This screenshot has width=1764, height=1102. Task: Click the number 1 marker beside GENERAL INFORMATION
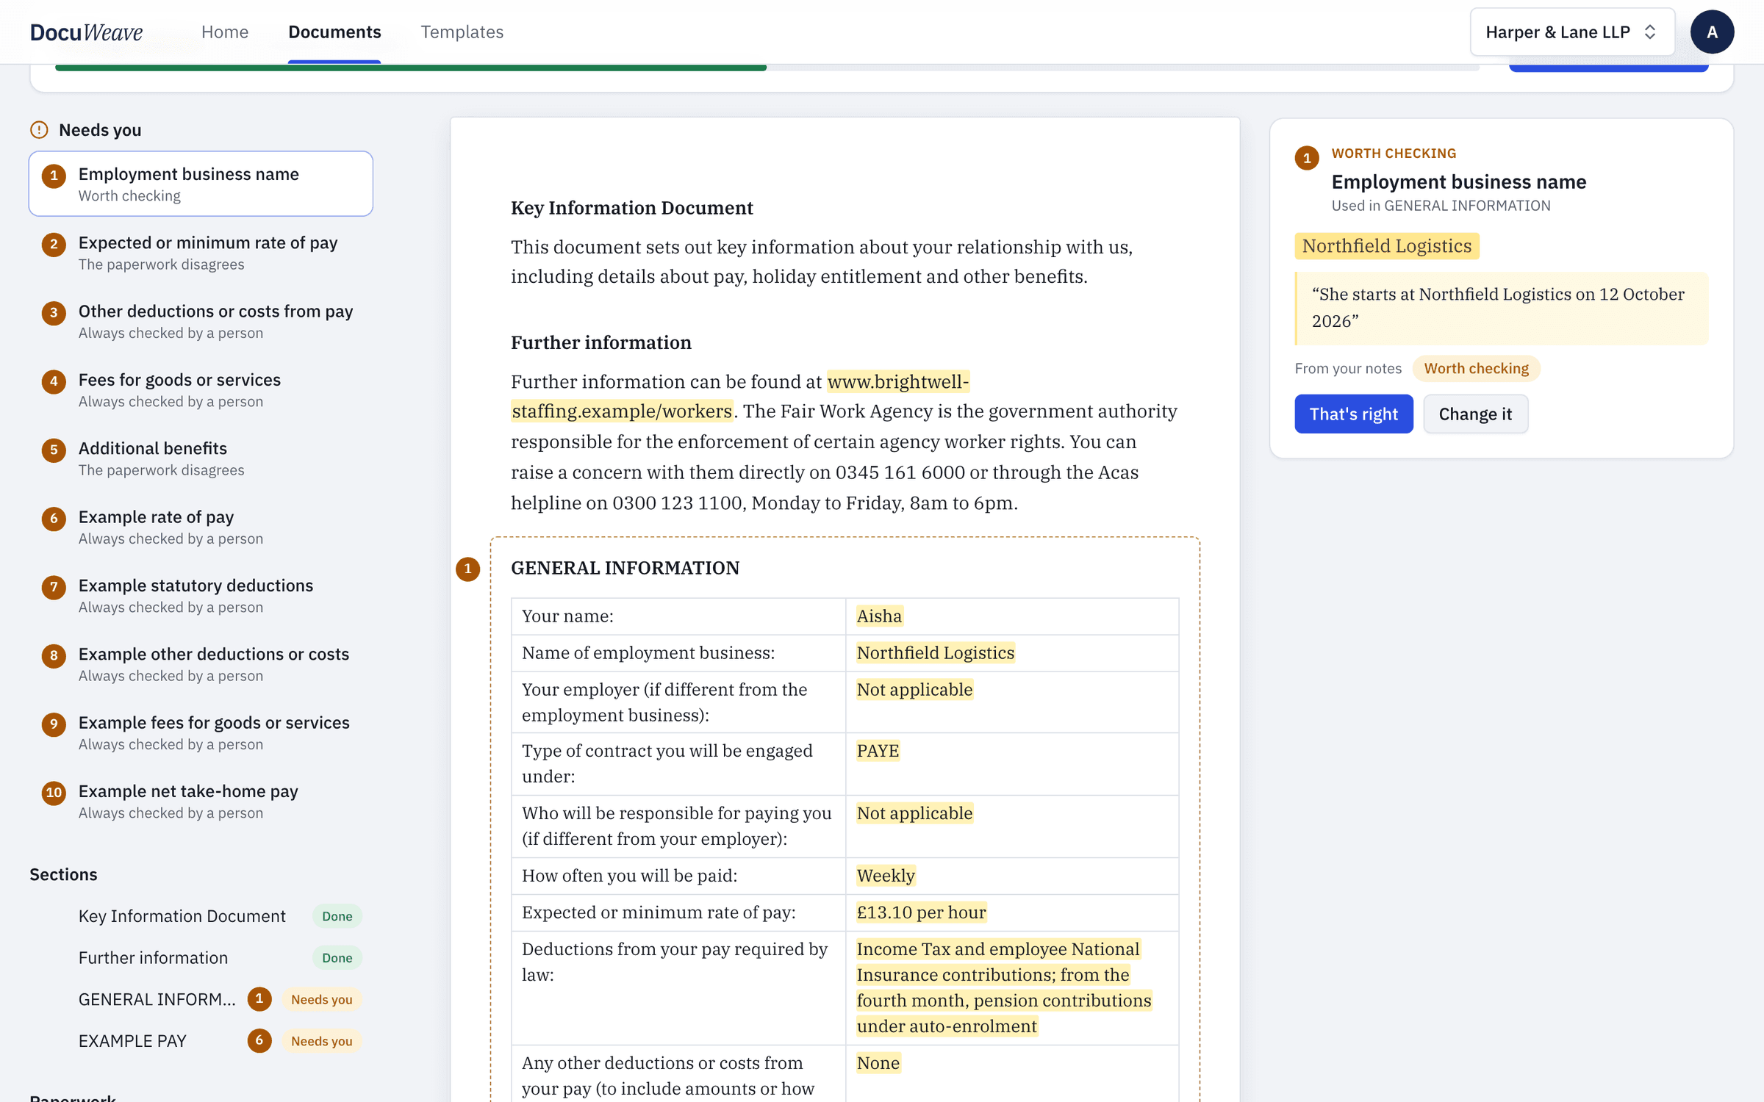467,569
